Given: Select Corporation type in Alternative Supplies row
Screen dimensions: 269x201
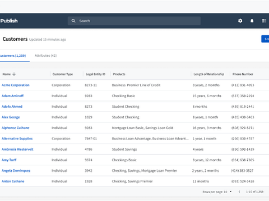Looking at the screenshot, I should 61,138.
